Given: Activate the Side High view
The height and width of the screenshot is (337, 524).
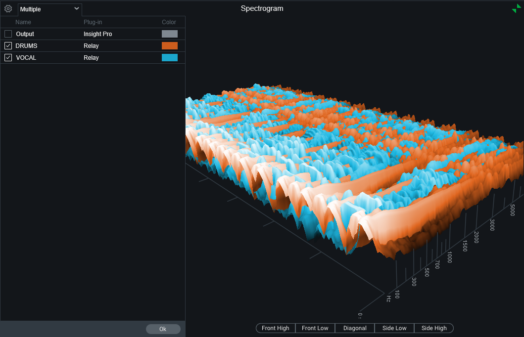Looking at the screenshot, I should click(434, 328).
